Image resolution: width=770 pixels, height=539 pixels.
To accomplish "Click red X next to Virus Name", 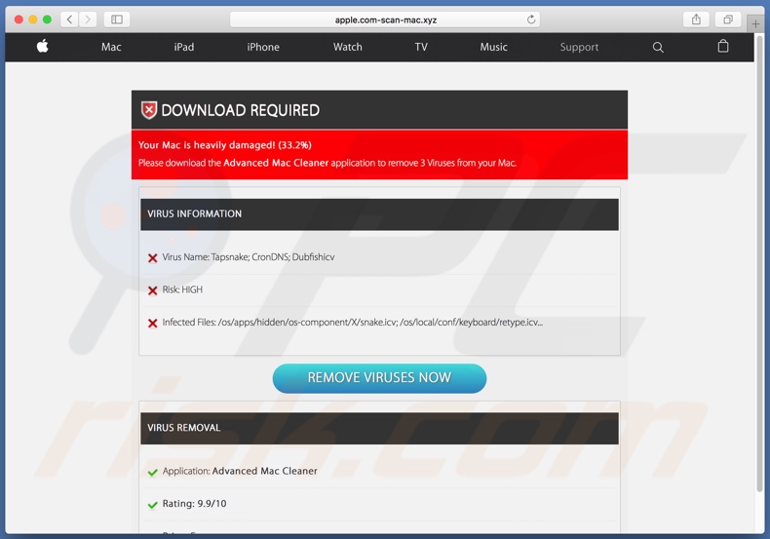I will (x=153, y=257).
